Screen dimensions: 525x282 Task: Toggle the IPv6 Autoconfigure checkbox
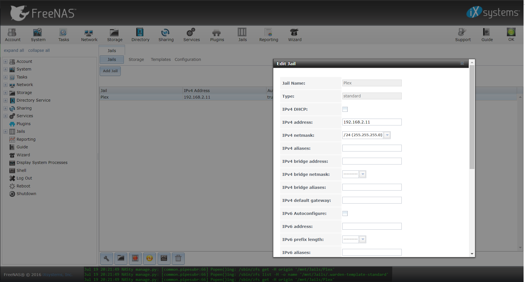click(345, 213)
